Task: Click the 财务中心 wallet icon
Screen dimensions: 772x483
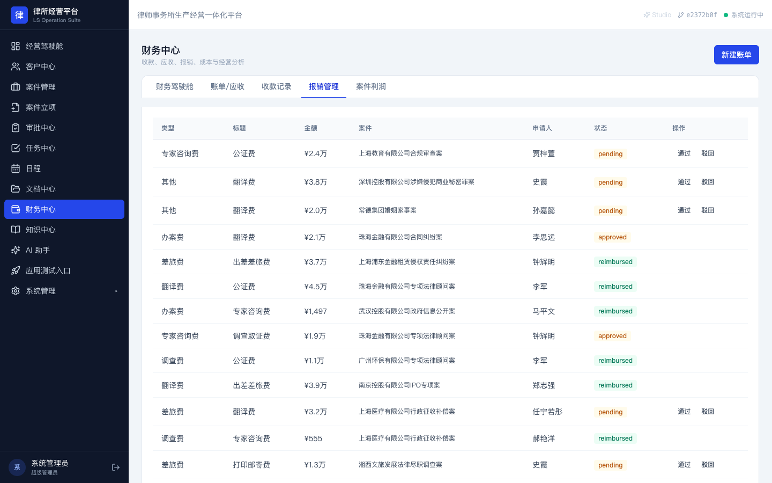Action: point(16,209)
